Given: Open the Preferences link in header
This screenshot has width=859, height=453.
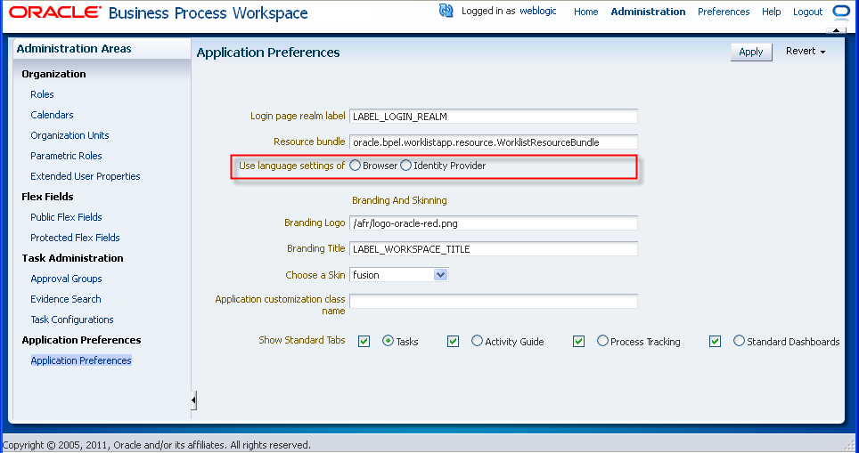Looking at the screenshot, I should coord(724,12).
